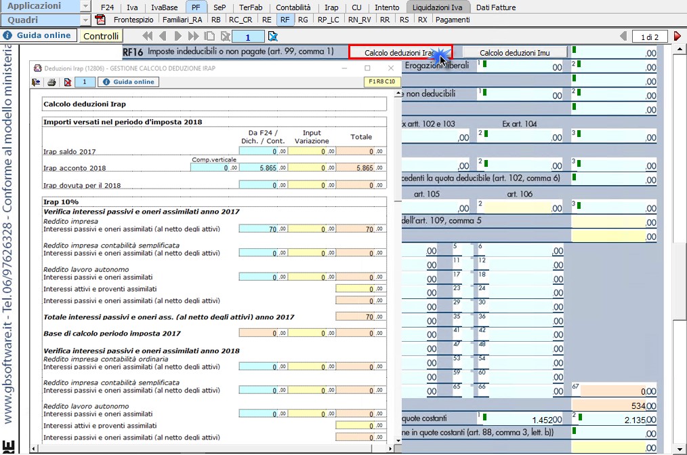Viewport: 687px width, 455px height.
Task: Click the down arrow of main form scrollbar
Action: click(680, 448)
